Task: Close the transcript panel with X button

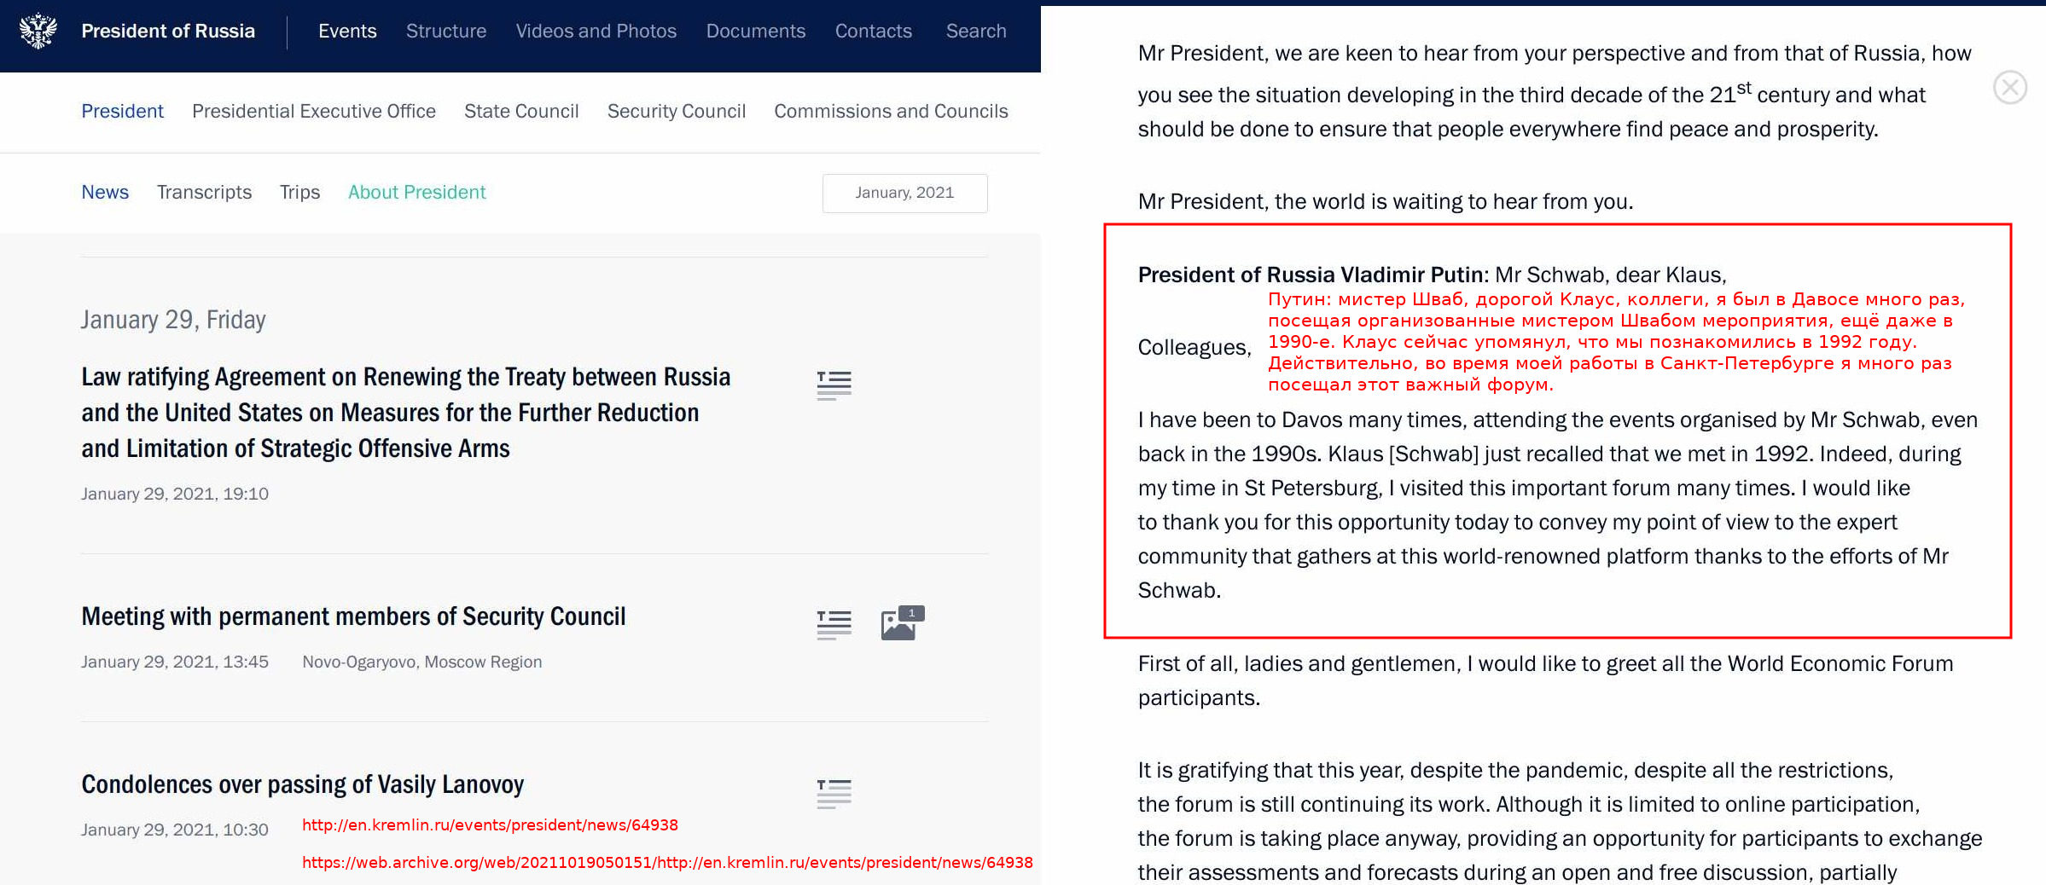Action: (x=2010, y=87)
